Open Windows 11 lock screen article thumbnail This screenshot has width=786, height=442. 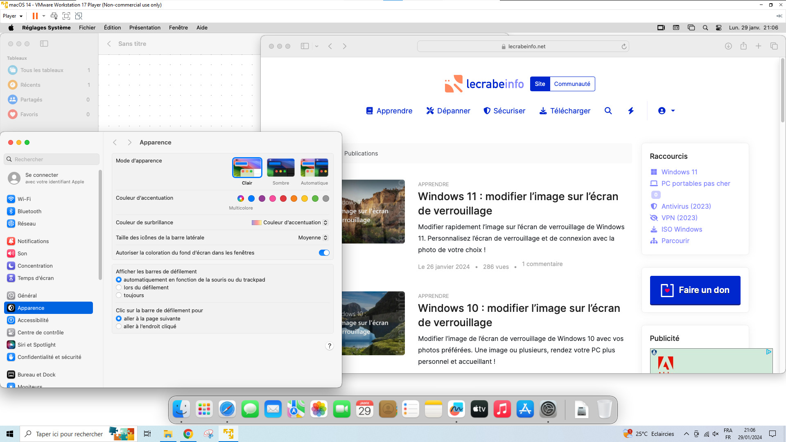(x=373, y=212)
